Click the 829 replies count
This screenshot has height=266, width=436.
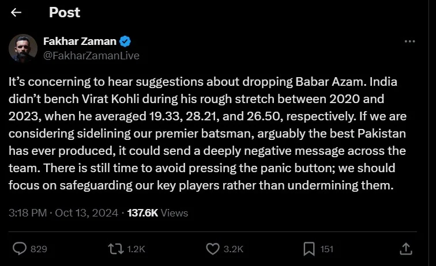pyautogui.click(x=39, y=249)
